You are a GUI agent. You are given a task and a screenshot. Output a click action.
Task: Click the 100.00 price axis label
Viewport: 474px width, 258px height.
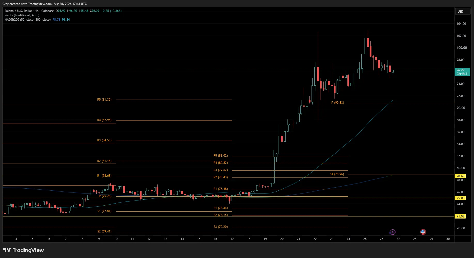[462, 48]
